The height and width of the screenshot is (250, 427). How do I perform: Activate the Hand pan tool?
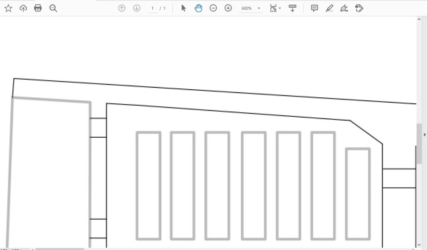coord(198,8)
